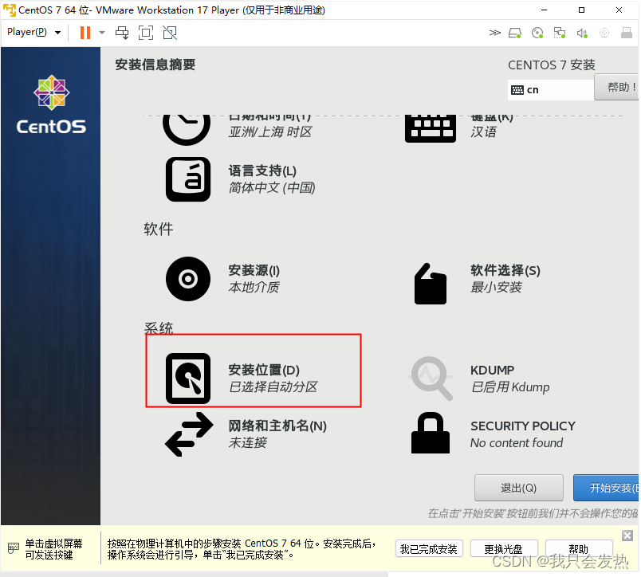Click 已选择自动分区 status text
The height and width of the screenshot is (577, 641).
pos(273,387)
